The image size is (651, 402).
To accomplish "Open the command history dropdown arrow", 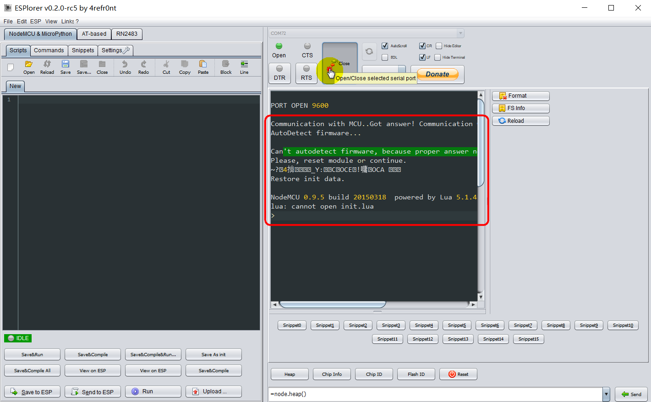I will point(606,394).
